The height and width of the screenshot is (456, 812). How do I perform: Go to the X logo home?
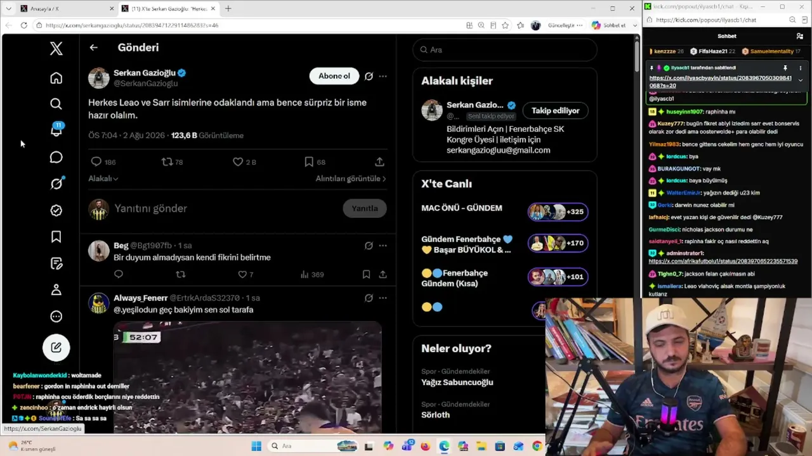click(x=56, y=48)
